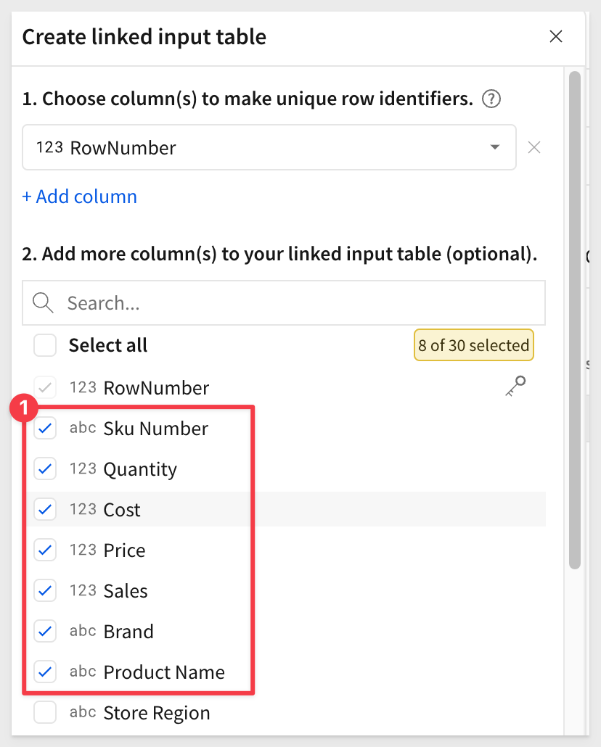Click the magnifying glass search icon
Image resolution: width=601 pixels, height=747 pixels.
coord(43,303)
